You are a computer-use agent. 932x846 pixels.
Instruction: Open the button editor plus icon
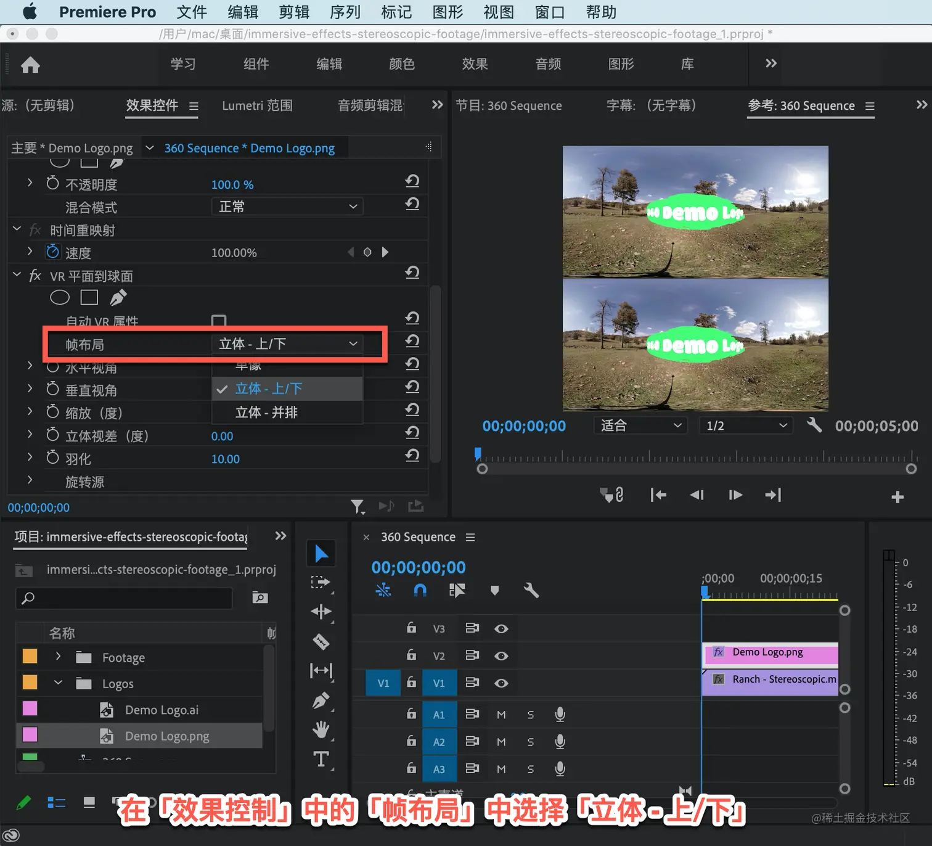click(897, 497)
